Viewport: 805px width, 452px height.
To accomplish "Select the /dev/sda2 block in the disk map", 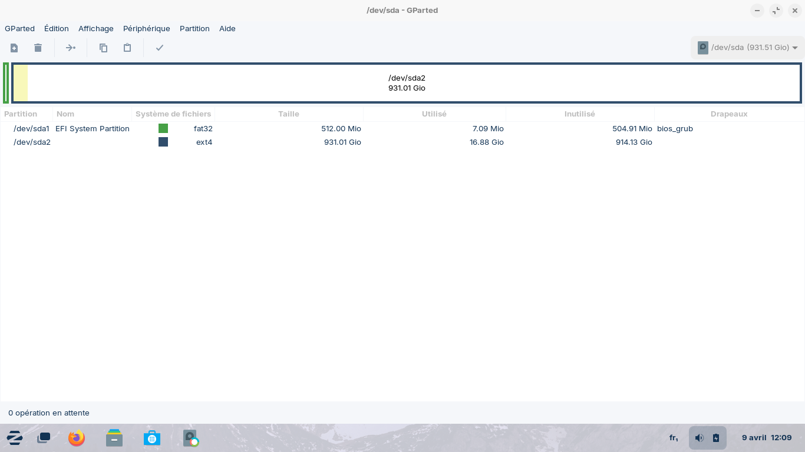I will click(407, 83).
